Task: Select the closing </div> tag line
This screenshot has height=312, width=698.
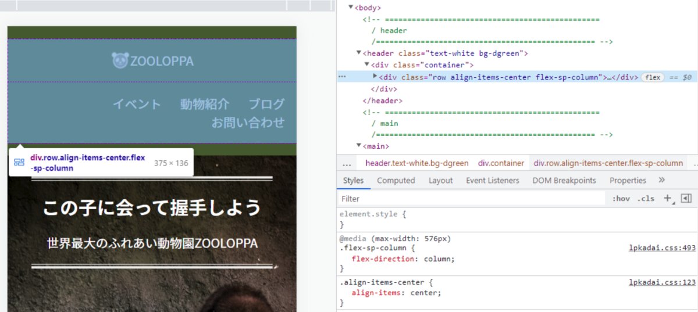Action: 384,89
